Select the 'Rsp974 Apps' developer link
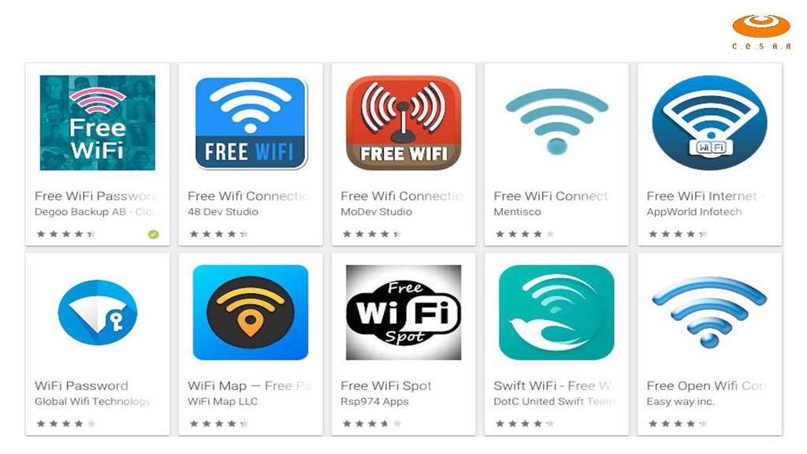807x454 pixels. click(x=374, y=401)
